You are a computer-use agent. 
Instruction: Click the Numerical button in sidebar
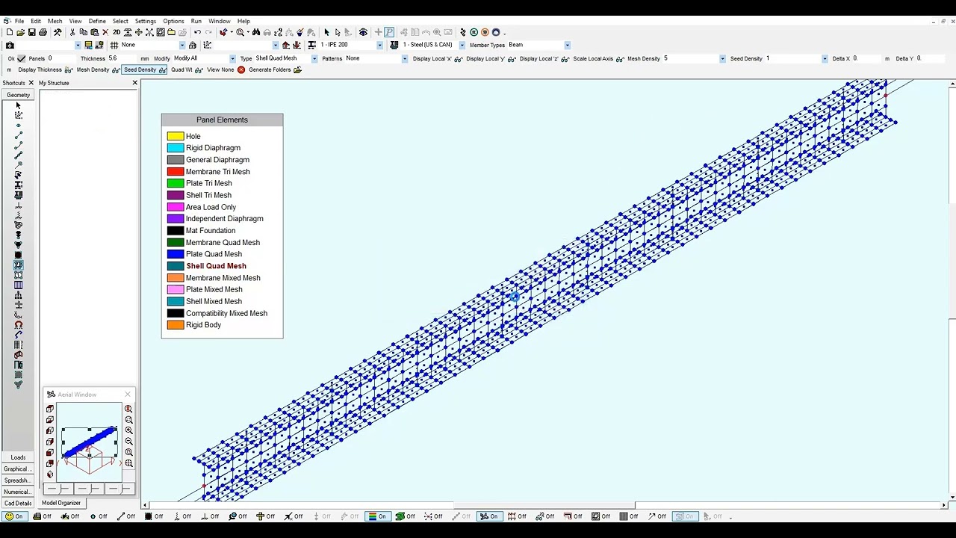[18, 492]
